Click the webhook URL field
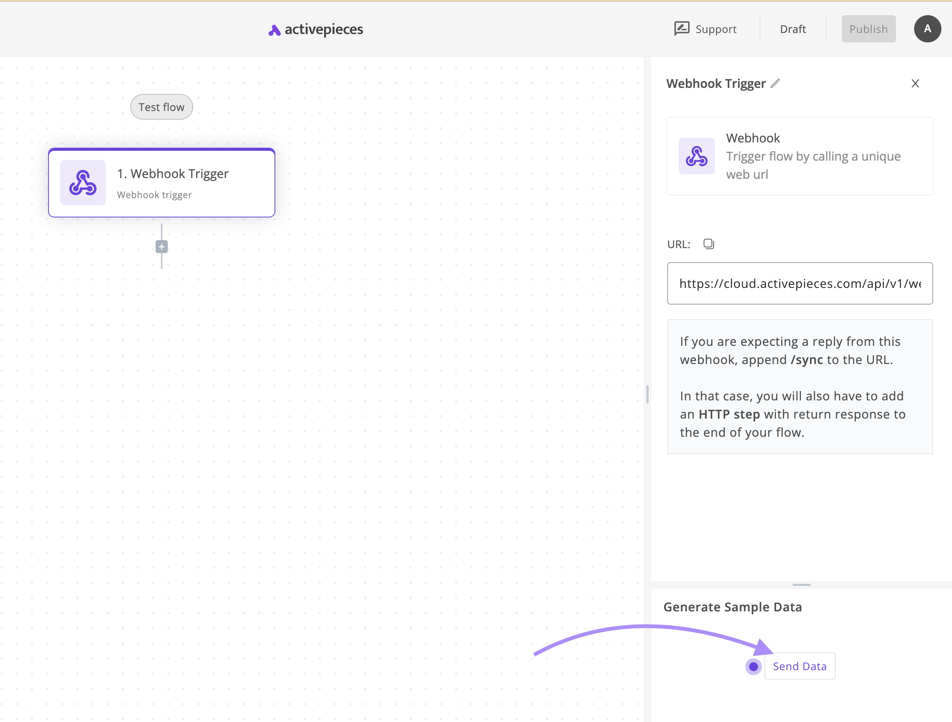The height and width of the screenshot is (722, 952). click(x=800, y=283)
